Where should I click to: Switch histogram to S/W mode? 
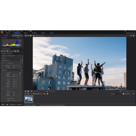(x=21, y=38)
